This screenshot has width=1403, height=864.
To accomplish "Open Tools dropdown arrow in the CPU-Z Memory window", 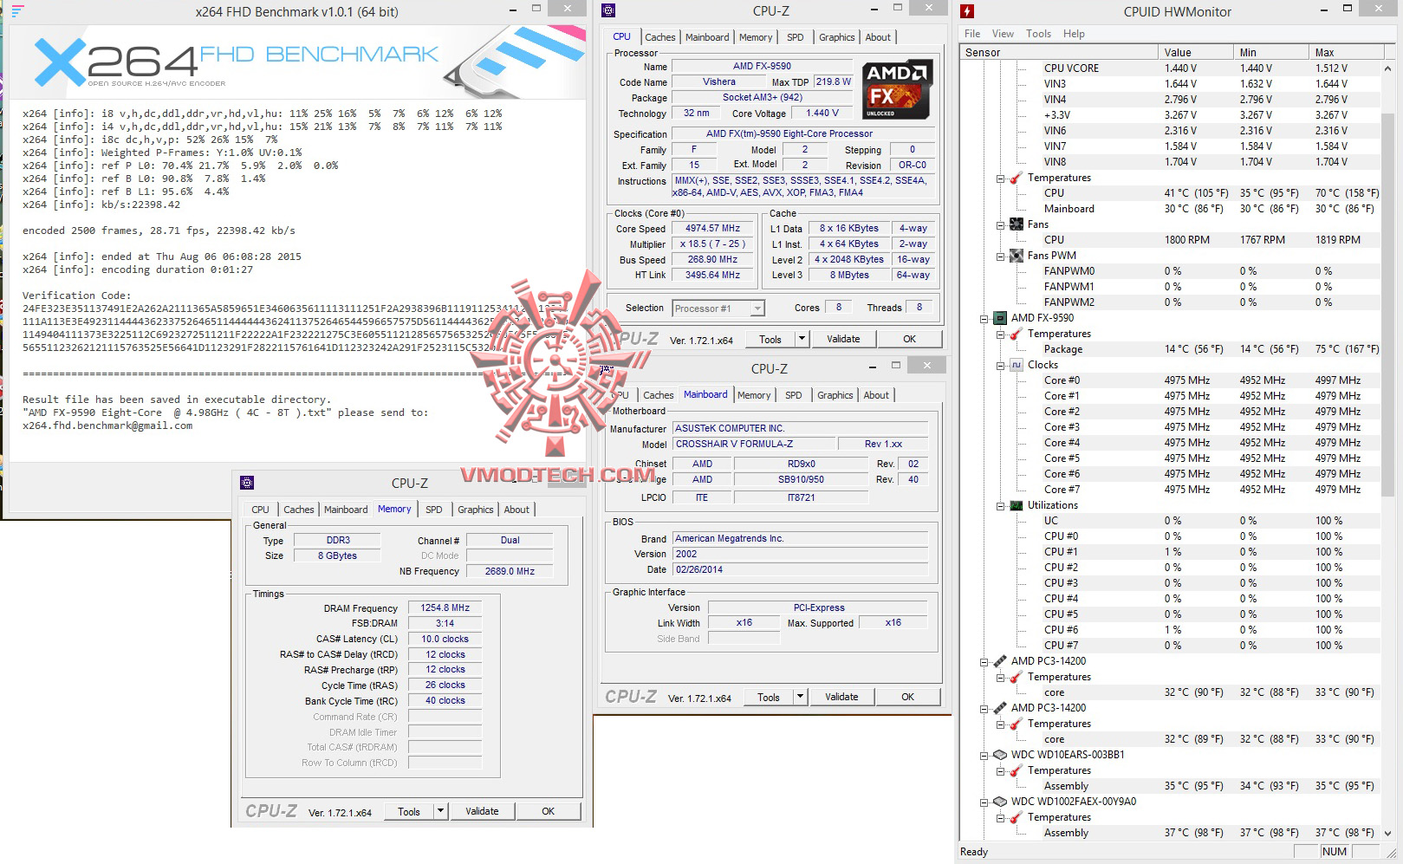I will 440,811.
